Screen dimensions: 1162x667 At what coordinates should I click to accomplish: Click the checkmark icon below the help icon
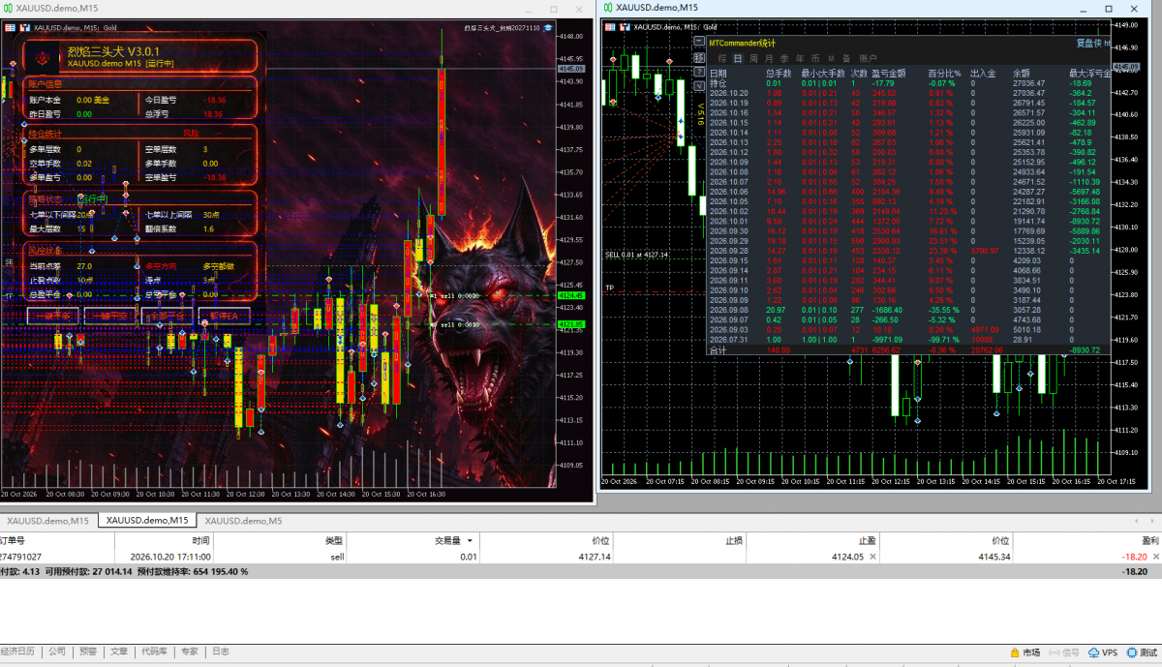click(x=699, y=85)
